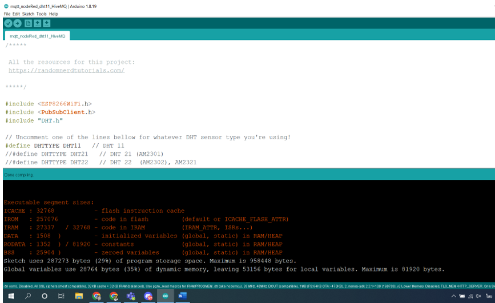
Task: Open the Windows Start menu
Action: click(x=11, y=296)
